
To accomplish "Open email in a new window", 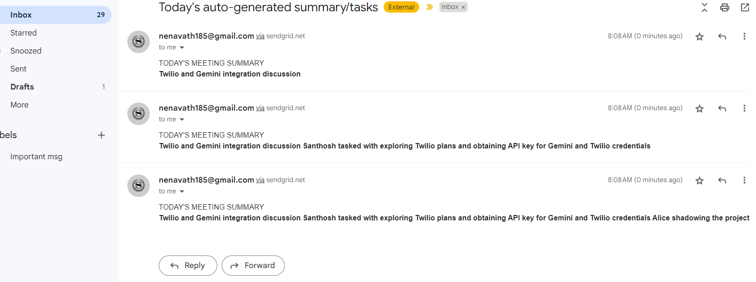I will [745, 8].
